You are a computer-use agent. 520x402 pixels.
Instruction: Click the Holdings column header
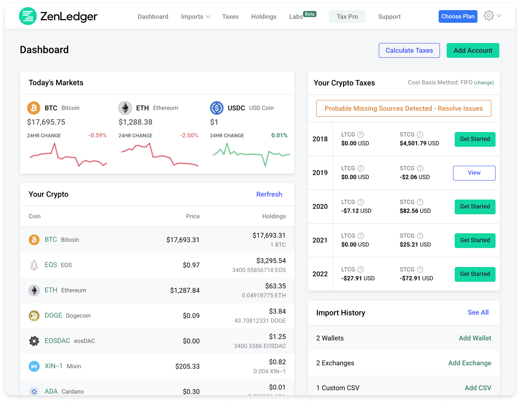(274, 216)
